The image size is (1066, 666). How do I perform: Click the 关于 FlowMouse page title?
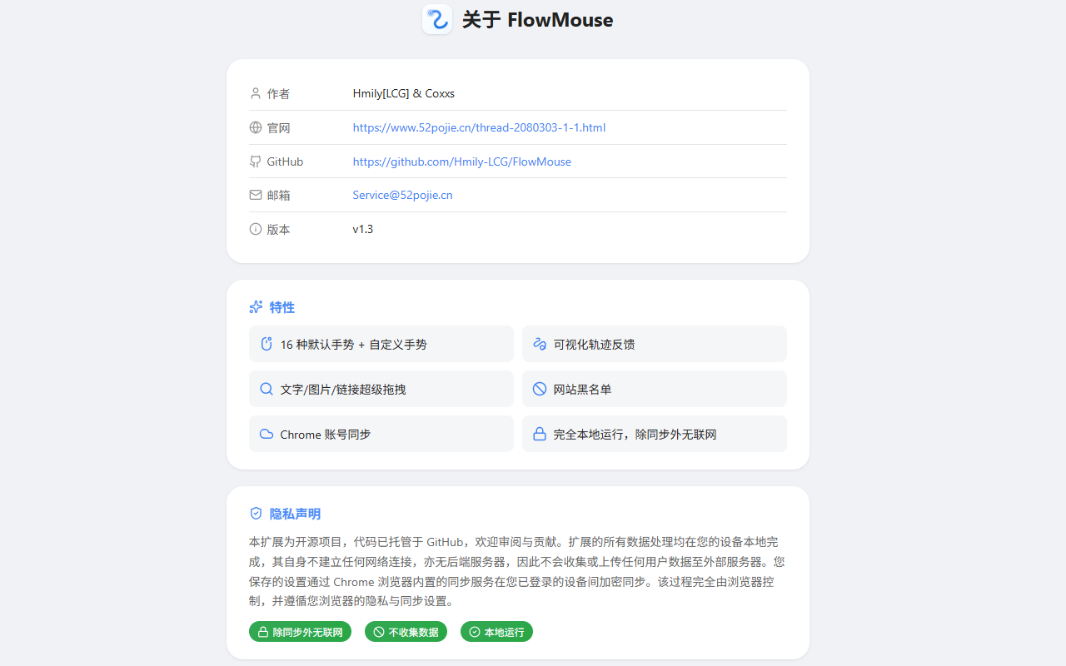pos(537,20)
